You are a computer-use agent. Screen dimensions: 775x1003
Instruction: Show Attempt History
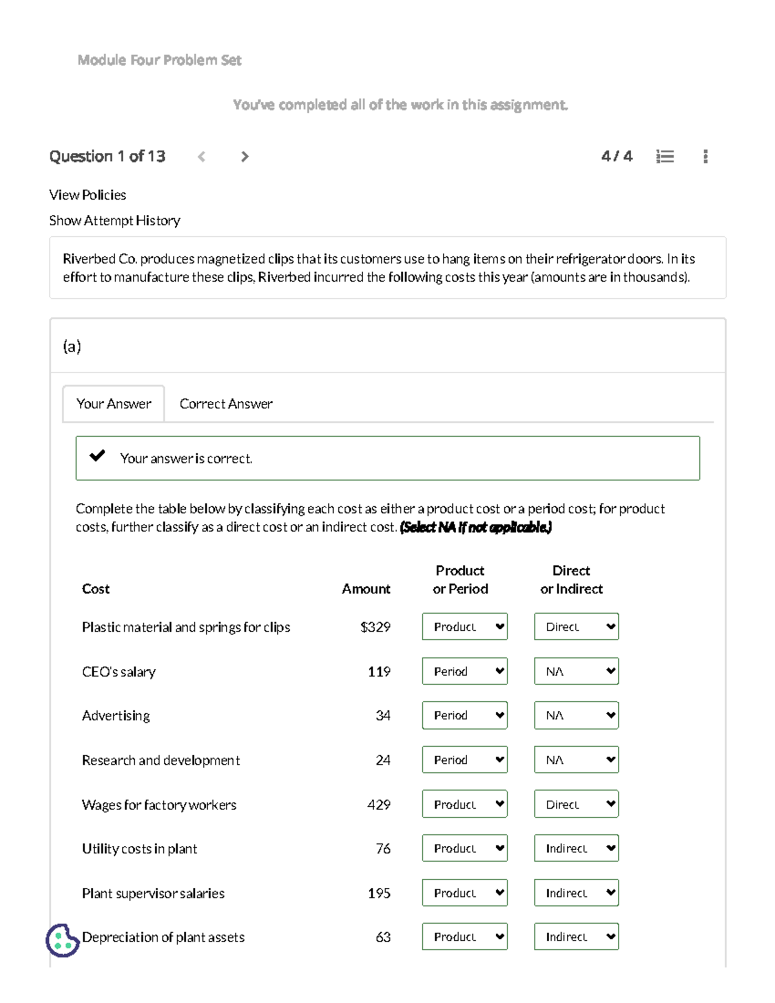click(x=115, y=220)
